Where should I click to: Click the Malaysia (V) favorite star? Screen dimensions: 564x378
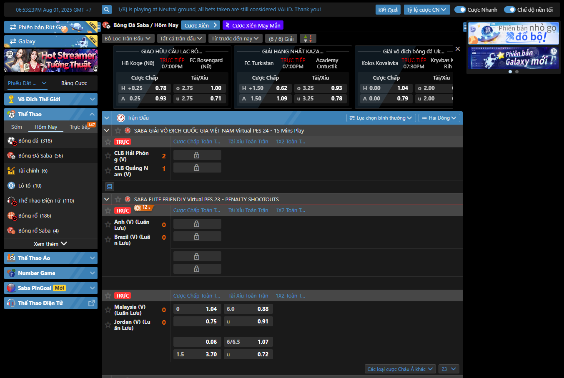pyautogui.click(x=108, y=310)
